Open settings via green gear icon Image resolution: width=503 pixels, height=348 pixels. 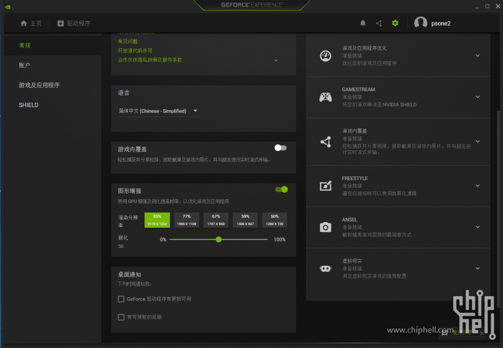tap(395, 23)
